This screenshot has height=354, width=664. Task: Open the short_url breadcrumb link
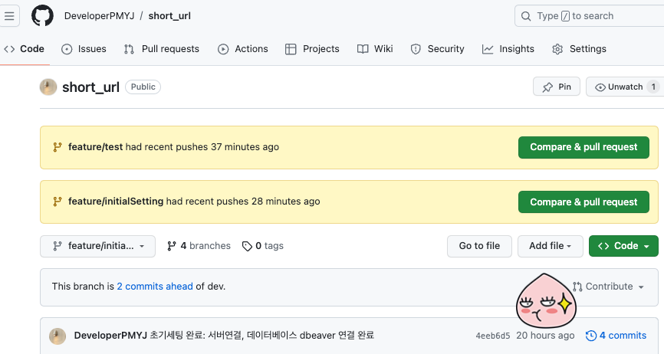coord(169,15)
